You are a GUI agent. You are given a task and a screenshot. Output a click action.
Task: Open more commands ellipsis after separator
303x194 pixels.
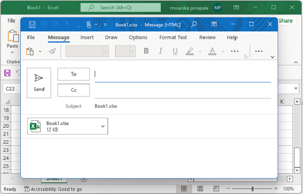259,51
